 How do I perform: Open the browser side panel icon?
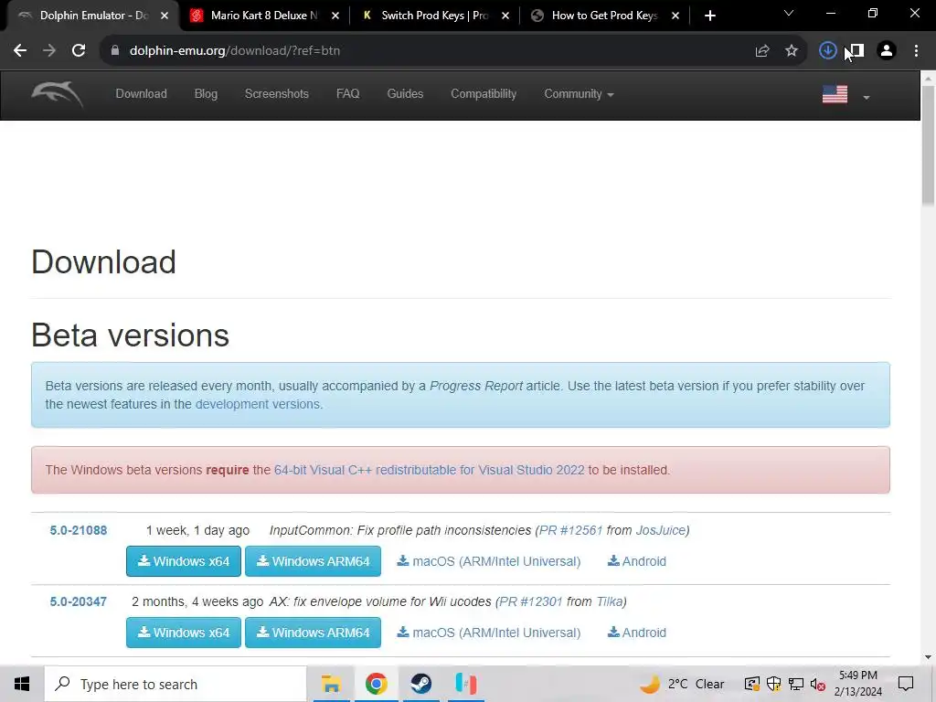[856, 51]
